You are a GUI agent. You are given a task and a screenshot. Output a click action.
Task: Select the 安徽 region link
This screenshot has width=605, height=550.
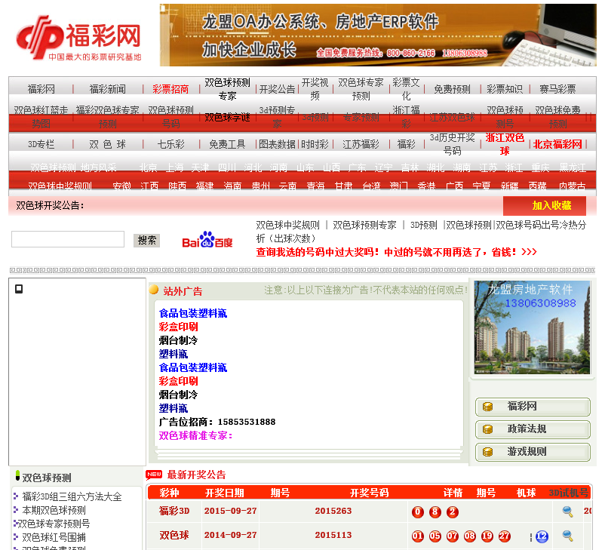(x=122, y=186)
